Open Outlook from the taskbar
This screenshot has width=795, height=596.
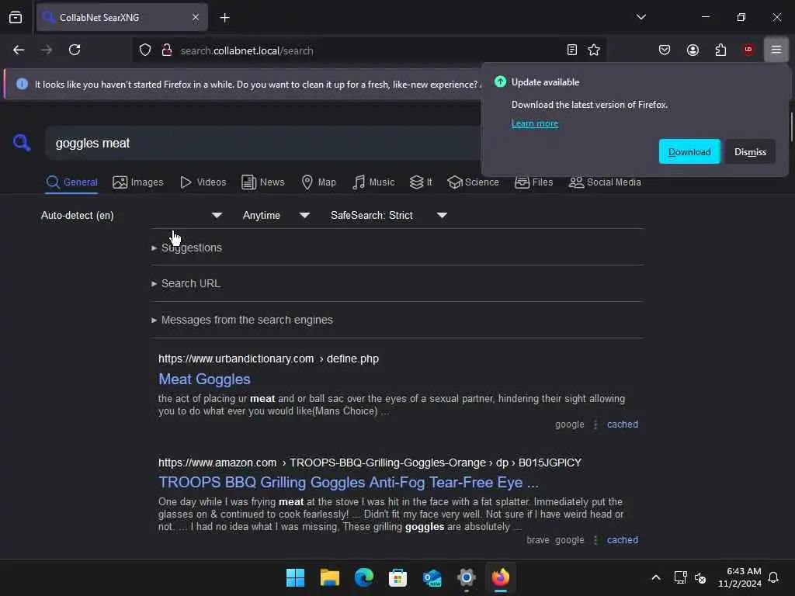432,577
